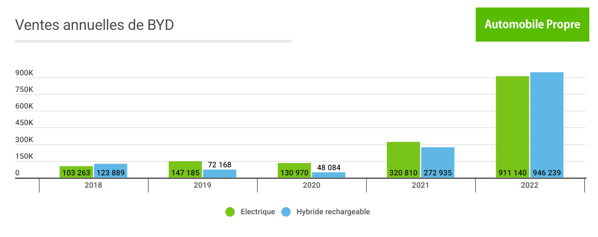Image resolution: width=598 pixels, height=237 pixels.
Task: Click the 900K y-axis label
Action: 24,73
